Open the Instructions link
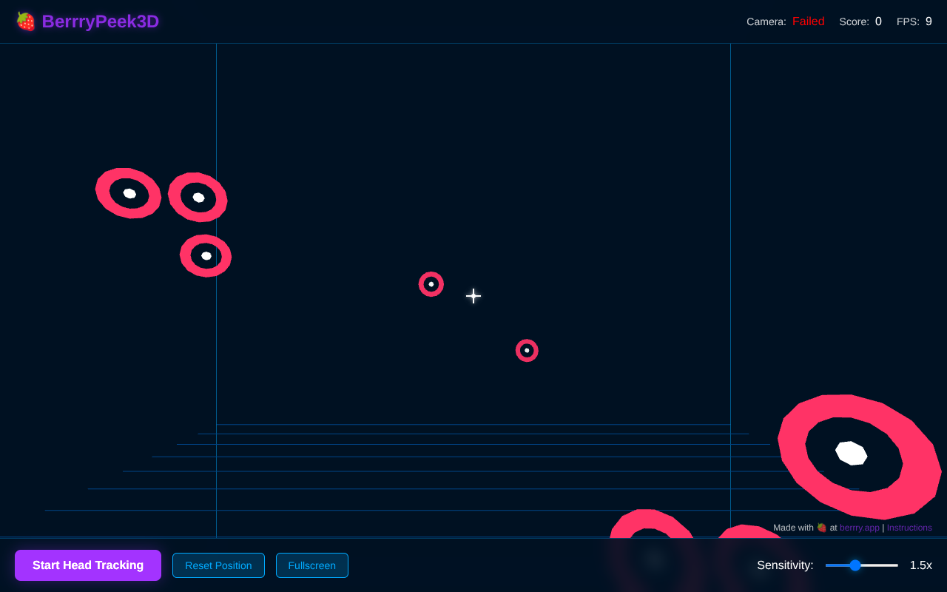Viewport: 947px width, 592px height. pyautogui.click(x=909, y=527)
